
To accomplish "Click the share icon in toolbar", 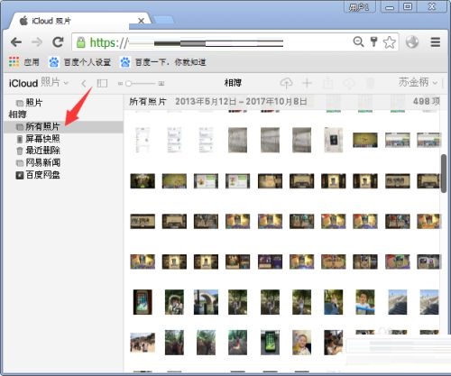I will pyautogui.click(x=328, y=83).
